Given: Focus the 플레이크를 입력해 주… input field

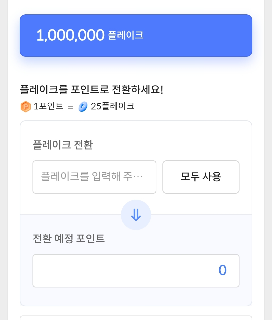Looking at the screenshot, I should [94, 177].
